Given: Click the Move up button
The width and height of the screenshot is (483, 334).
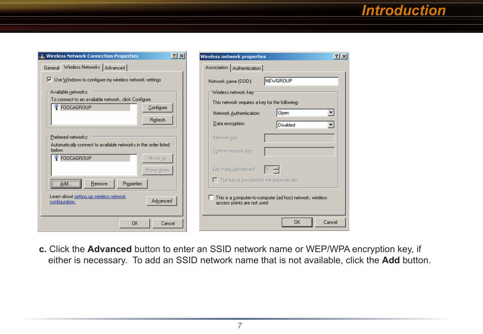Looking at the screenshot, I should (158, 158).
